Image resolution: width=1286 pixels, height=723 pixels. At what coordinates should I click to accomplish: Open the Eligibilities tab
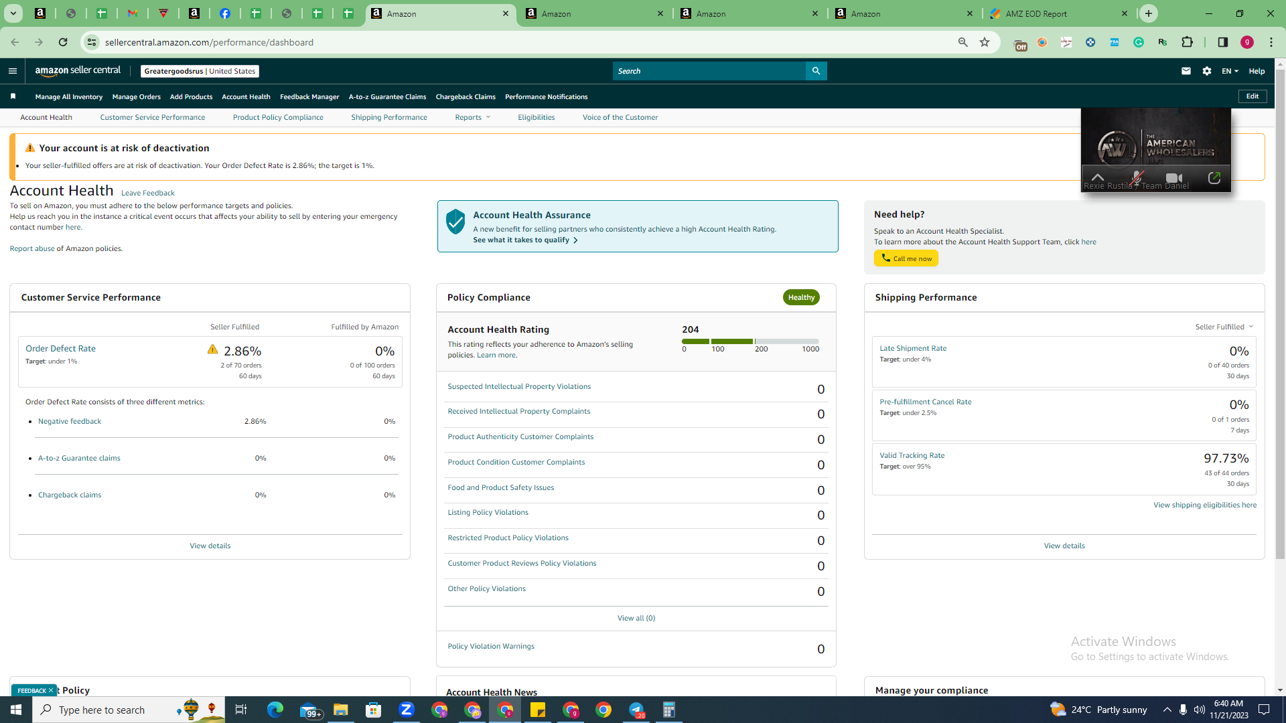pos(536,117)
